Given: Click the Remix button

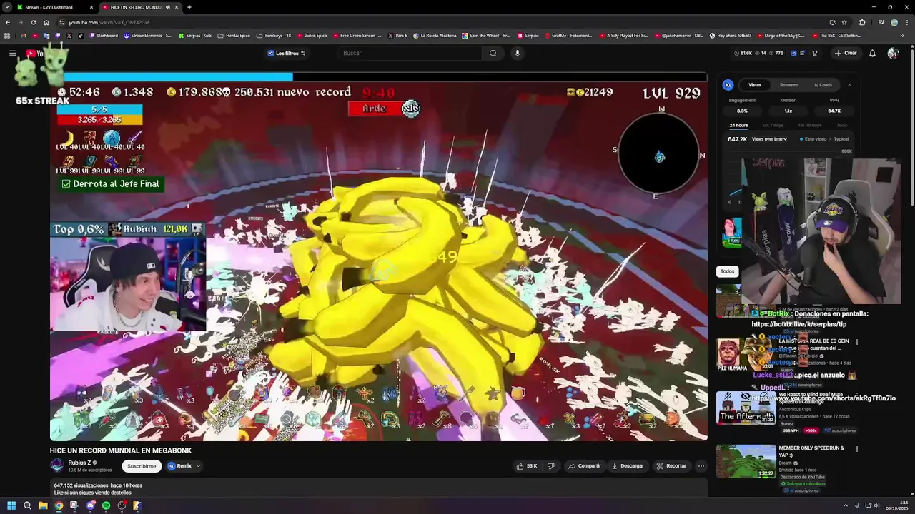Looking at the screenshot, I should click(180, 466).
